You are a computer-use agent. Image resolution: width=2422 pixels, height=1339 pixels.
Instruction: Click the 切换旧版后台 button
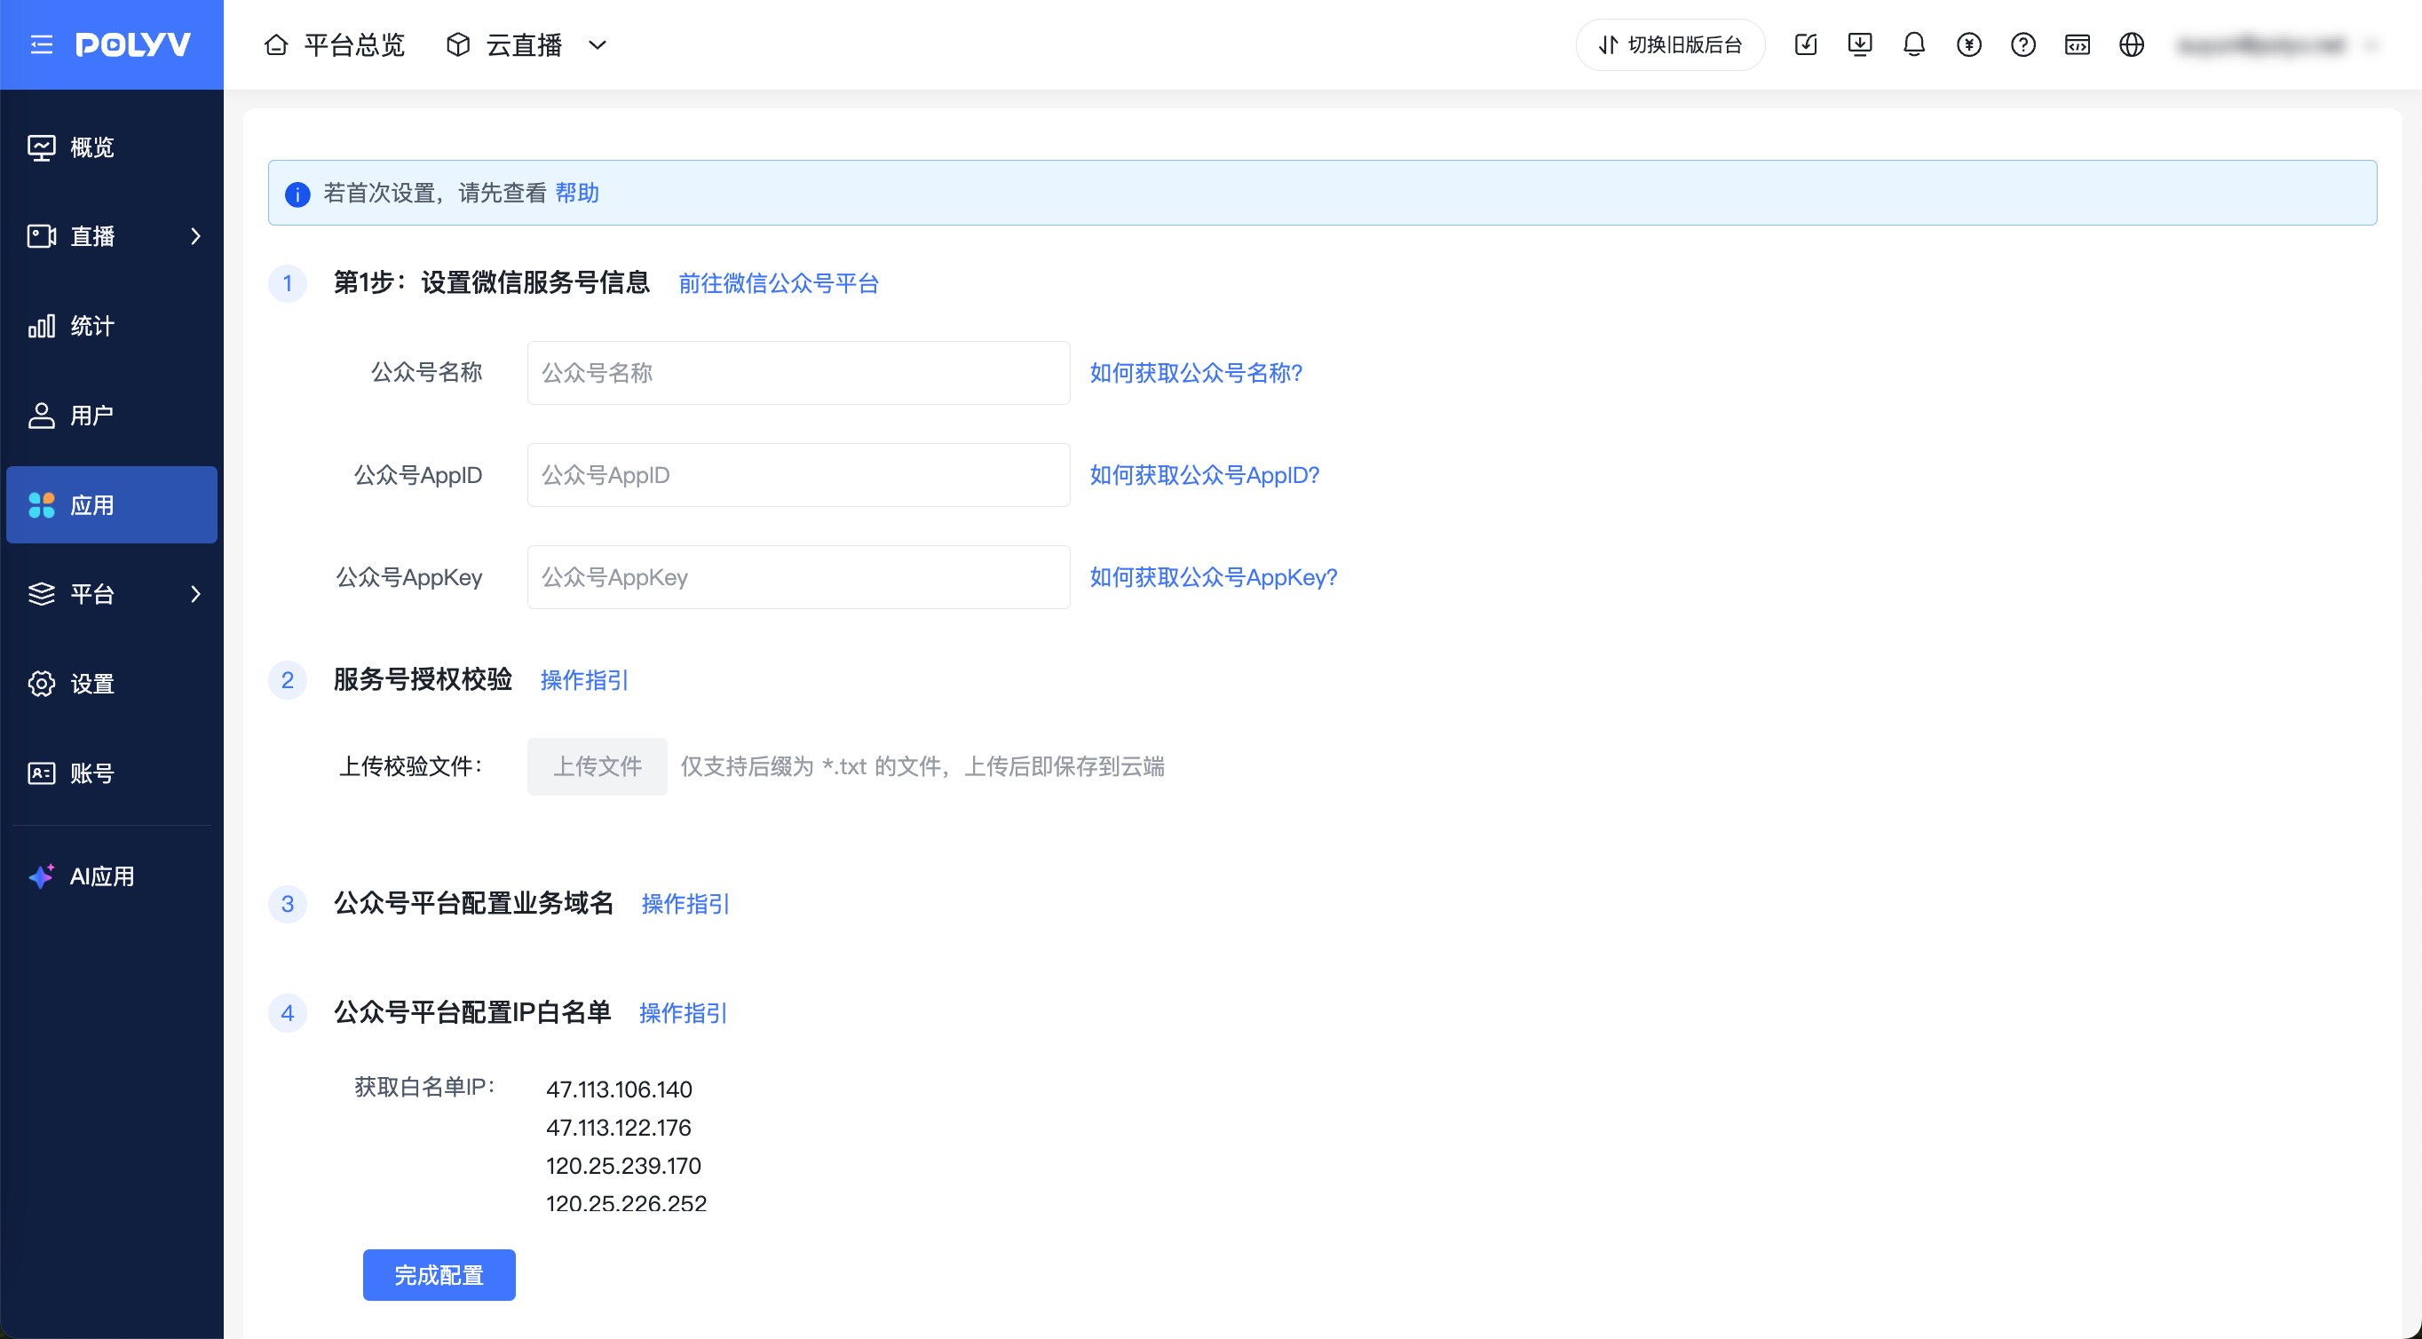click(x=1671, y=44)
